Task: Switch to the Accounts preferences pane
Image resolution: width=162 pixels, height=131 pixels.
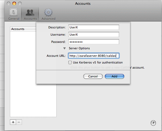Action: pos(30,14)
